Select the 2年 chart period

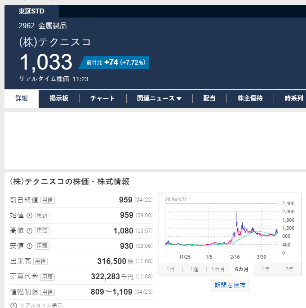289,269
